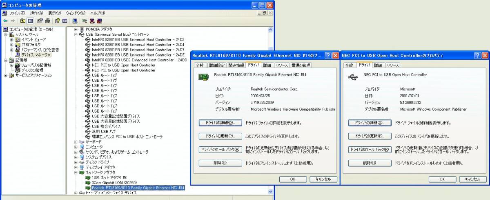Select Realtek RTL8169/8110 NIC #14 in device list
Viewport: 490px width, 200px height.
point(138,188)
